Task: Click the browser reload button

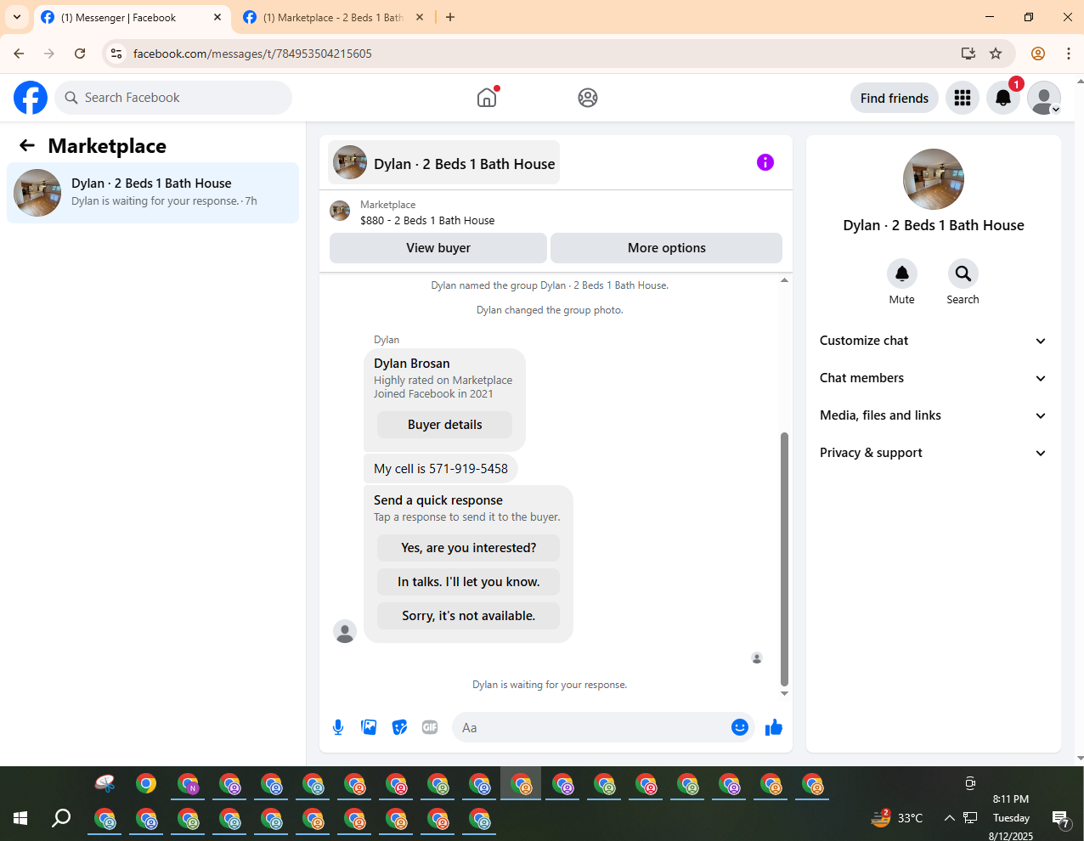Action: [x=80, y=54]
